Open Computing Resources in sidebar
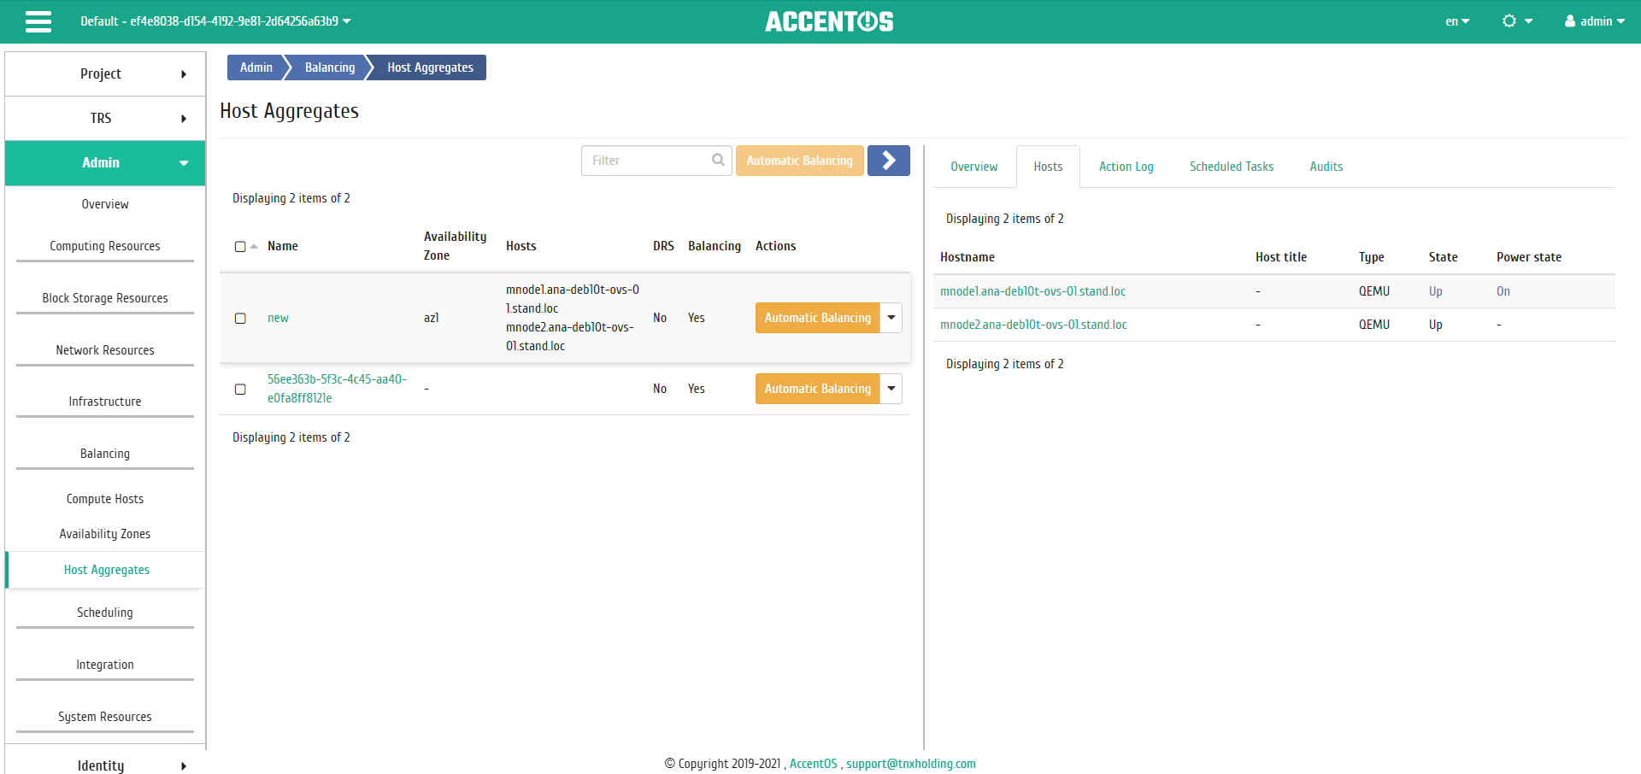This screenshot has height=774, width=1641. point(105,246)
